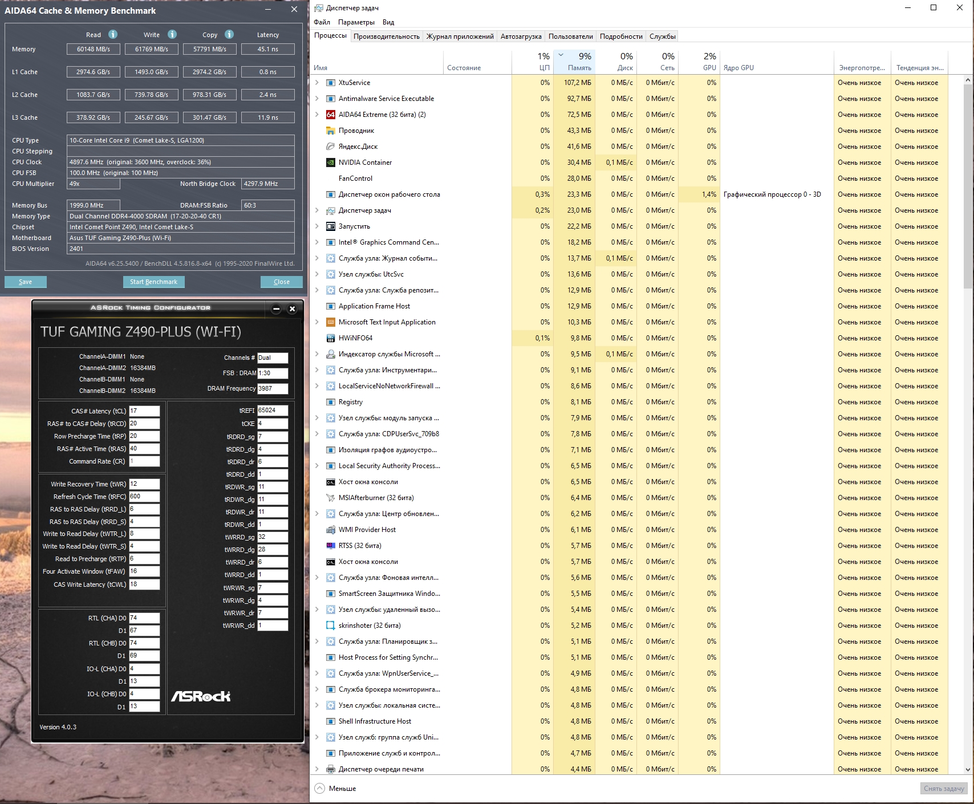Image resolution: width=974 pixels, height=804 pixels.
Task: Switch to the Автозагрузка tab
Action: point(521,36)
